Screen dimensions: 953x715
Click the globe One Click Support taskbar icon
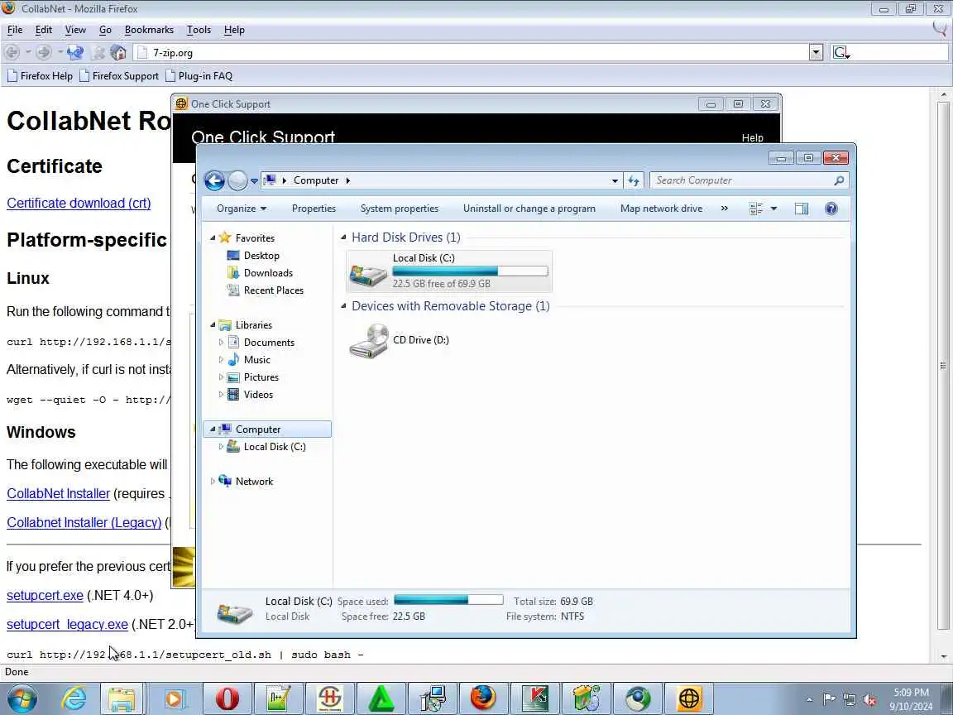(689, 698)
